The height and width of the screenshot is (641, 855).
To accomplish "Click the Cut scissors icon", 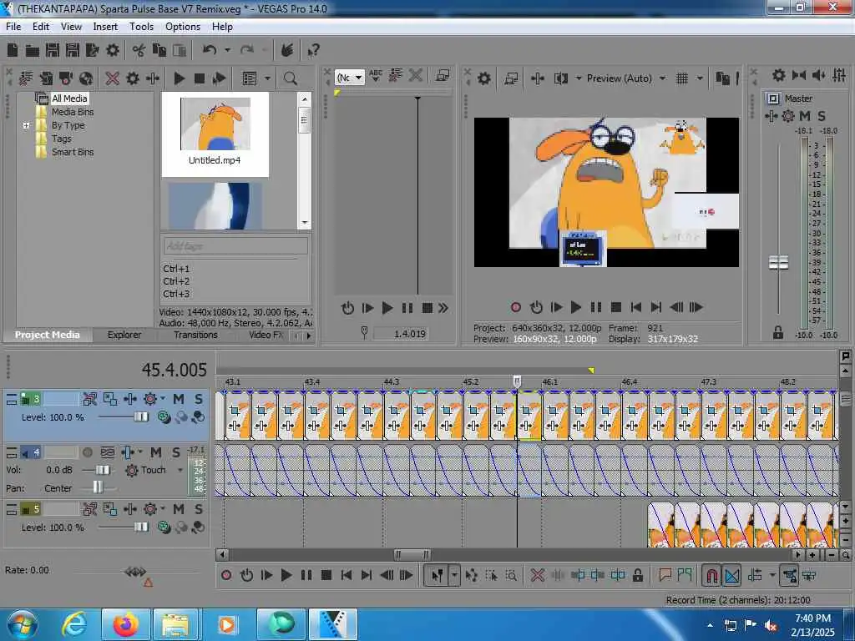I will click(139, 51).
